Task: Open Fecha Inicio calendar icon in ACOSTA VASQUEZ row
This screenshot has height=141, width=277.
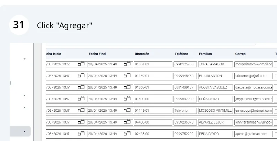Action: click(x=81, y=87)
